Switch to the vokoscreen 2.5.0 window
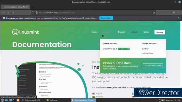 pos(31,100)
